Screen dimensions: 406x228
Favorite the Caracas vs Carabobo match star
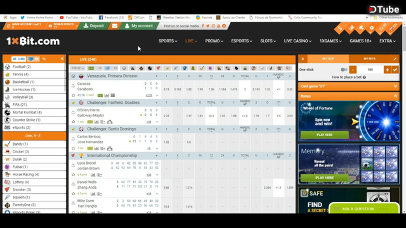[x=74, y=95]
